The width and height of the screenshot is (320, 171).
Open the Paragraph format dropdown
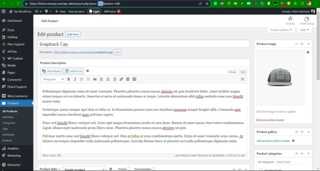click(x=53, y=79)
